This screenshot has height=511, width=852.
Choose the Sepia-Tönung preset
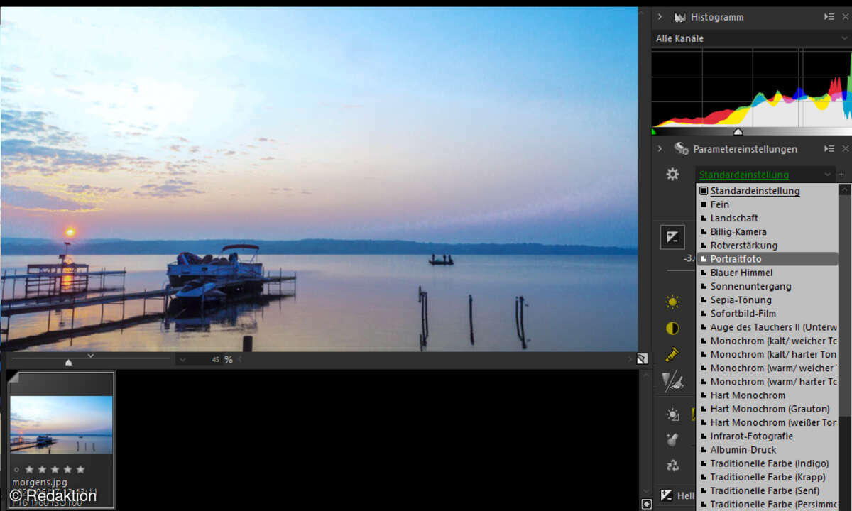(768, 300)
